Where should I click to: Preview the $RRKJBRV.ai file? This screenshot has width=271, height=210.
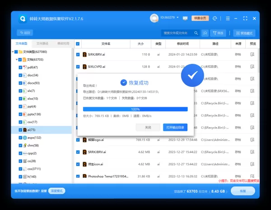click(252, 152)
